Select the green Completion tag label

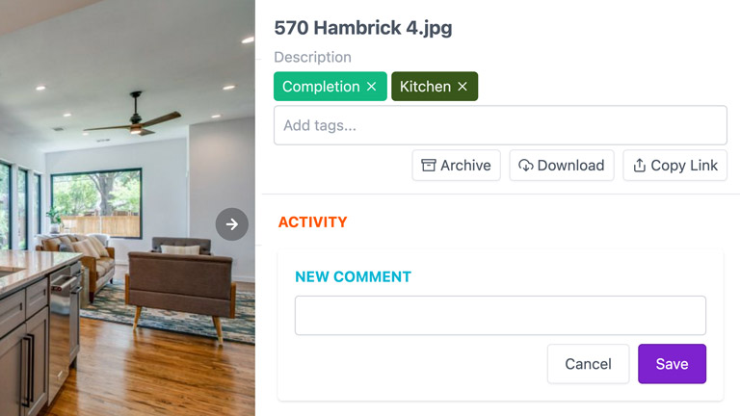click(321, 87)
